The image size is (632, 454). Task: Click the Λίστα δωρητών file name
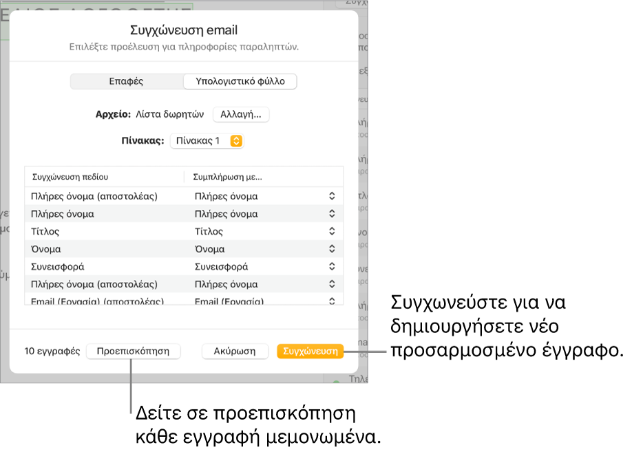169,114
